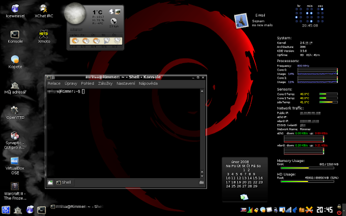
Task: Click the Core 0 Temp bar
Action: point(329,94)
